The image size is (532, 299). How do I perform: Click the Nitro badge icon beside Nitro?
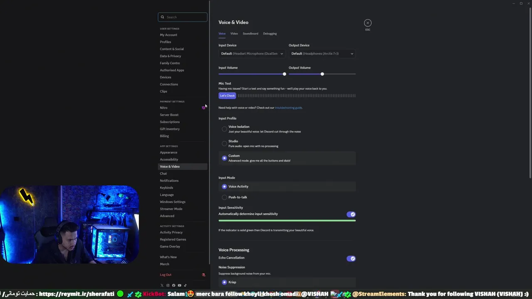(x=204, y=108)
